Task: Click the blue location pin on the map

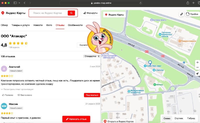Action: coord(150,63)
